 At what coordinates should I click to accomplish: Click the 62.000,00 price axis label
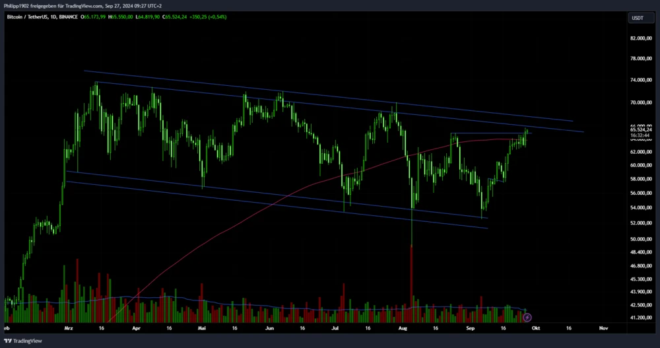(641, 152)
